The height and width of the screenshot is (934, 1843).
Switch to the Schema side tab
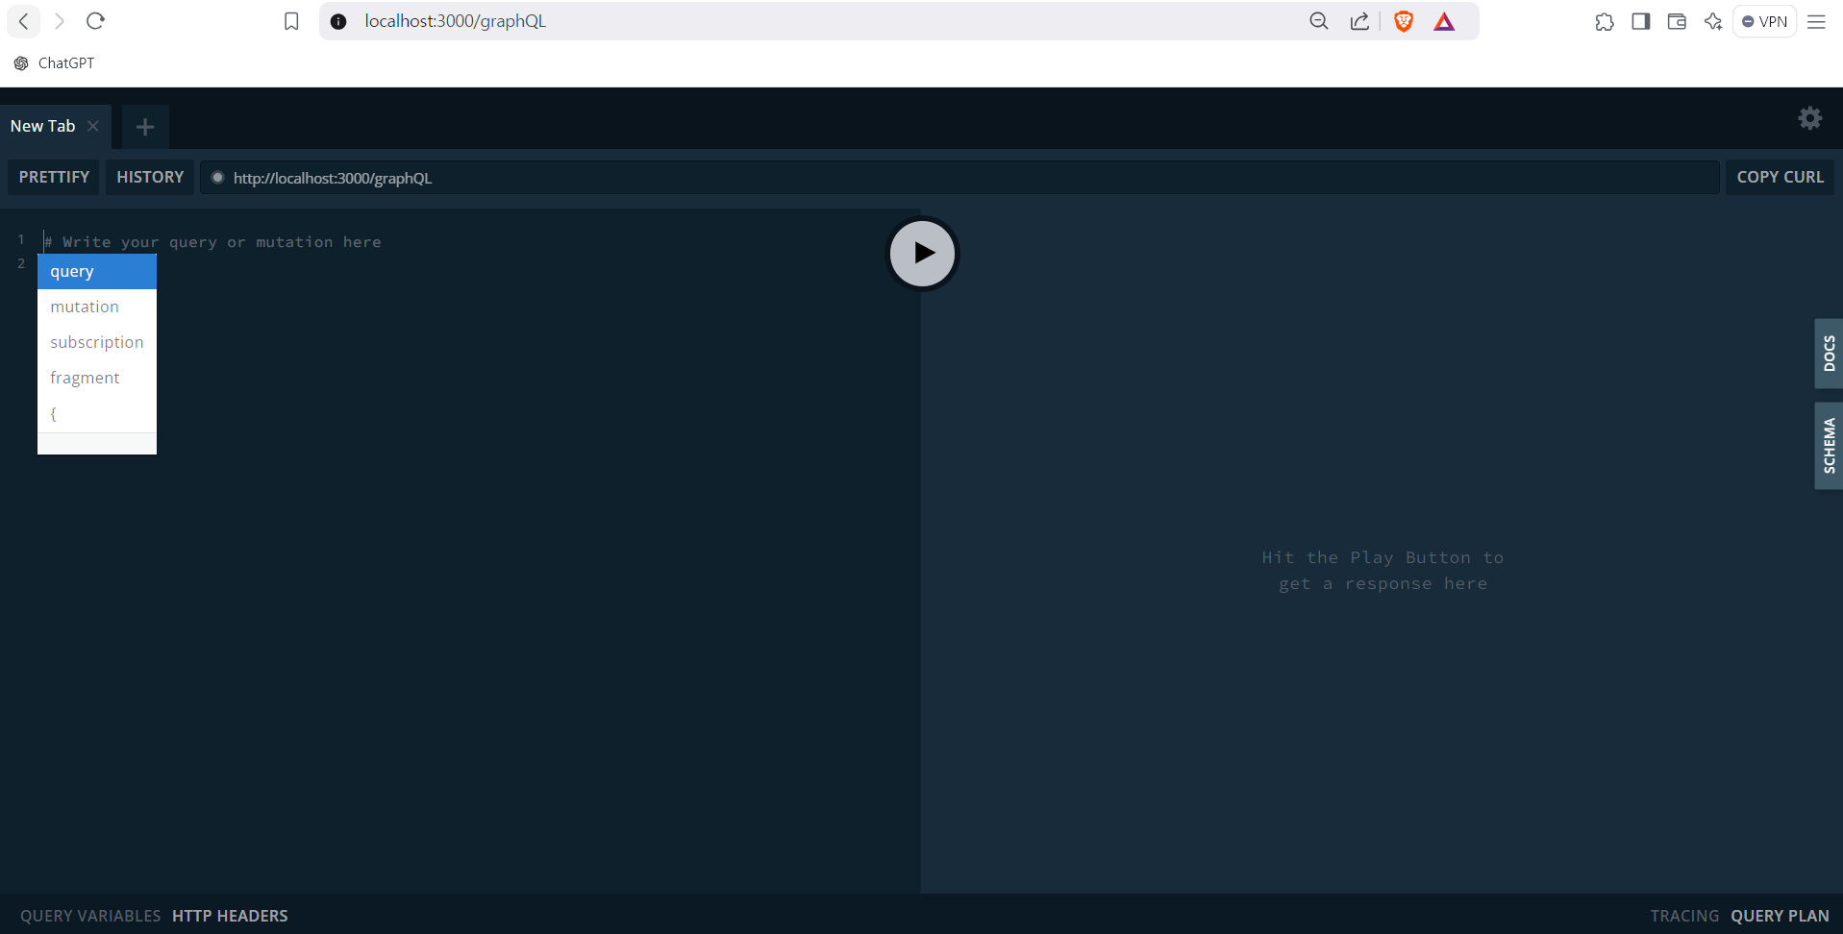pyautogui.click(x=1829, y=443)
